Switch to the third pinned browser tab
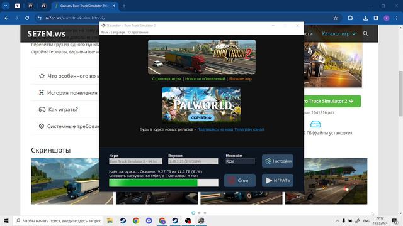The width and height of the screenshot is (403, 226). 43,6
